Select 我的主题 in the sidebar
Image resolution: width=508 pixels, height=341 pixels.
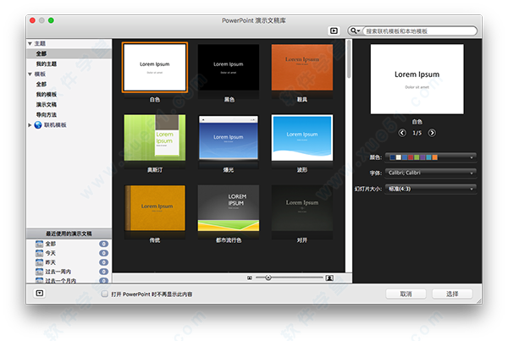tap(47, 63)
